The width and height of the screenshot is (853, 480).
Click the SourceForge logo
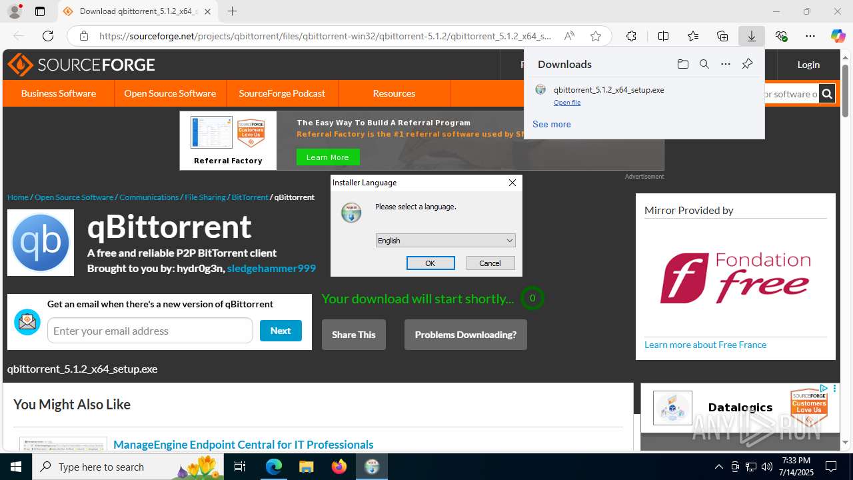81,65
